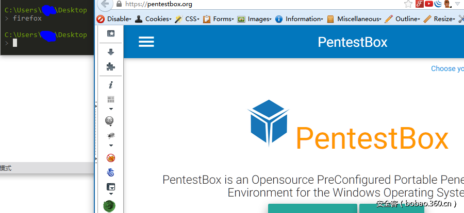
Task: Click the blue swirl sidebar icon
Action: click(x=110, y=172)
